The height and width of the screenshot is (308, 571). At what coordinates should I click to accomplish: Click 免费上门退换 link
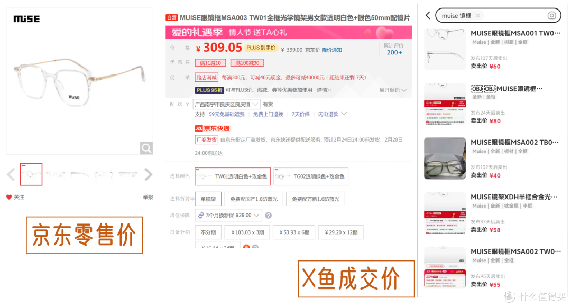pos(268,114)
